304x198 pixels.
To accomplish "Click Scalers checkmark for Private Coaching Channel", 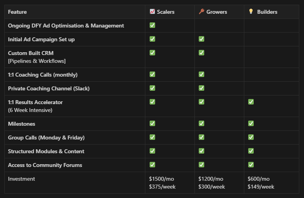I will [152, 88].
